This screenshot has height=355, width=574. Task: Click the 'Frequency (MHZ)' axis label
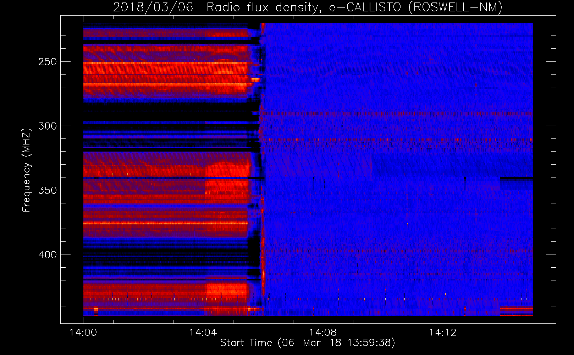click(27, 170)
